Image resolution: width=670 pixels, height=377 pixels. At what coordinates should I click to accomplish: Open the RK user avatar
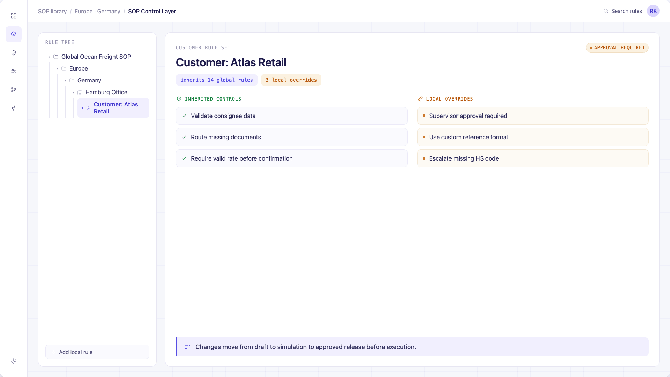coord(653,11)
